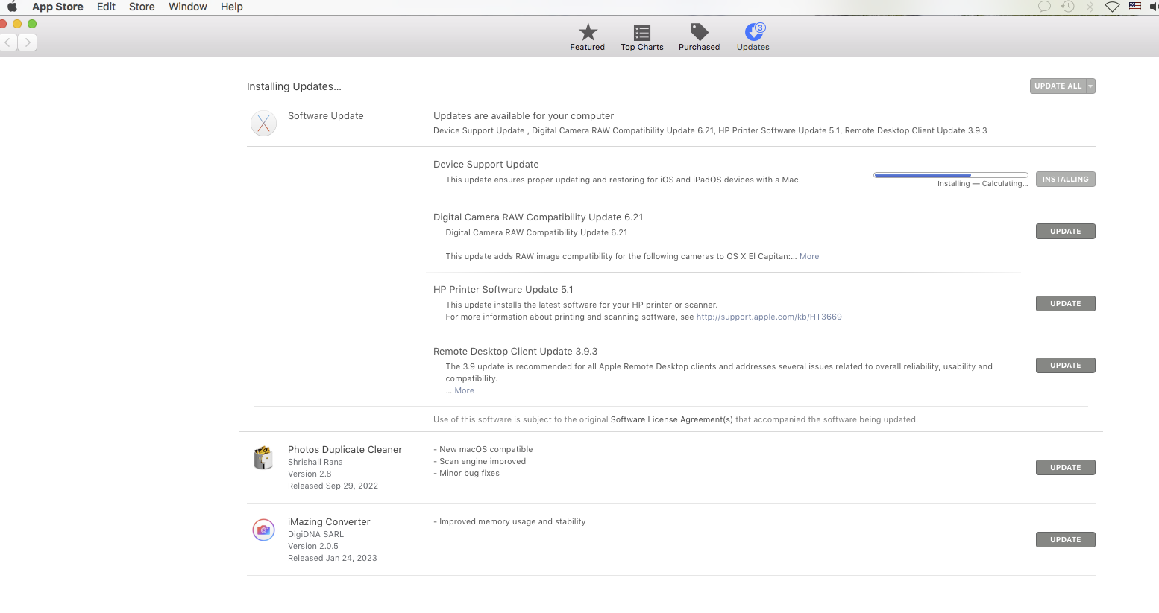Open the Apple menu logo

(x=12, y=7)
